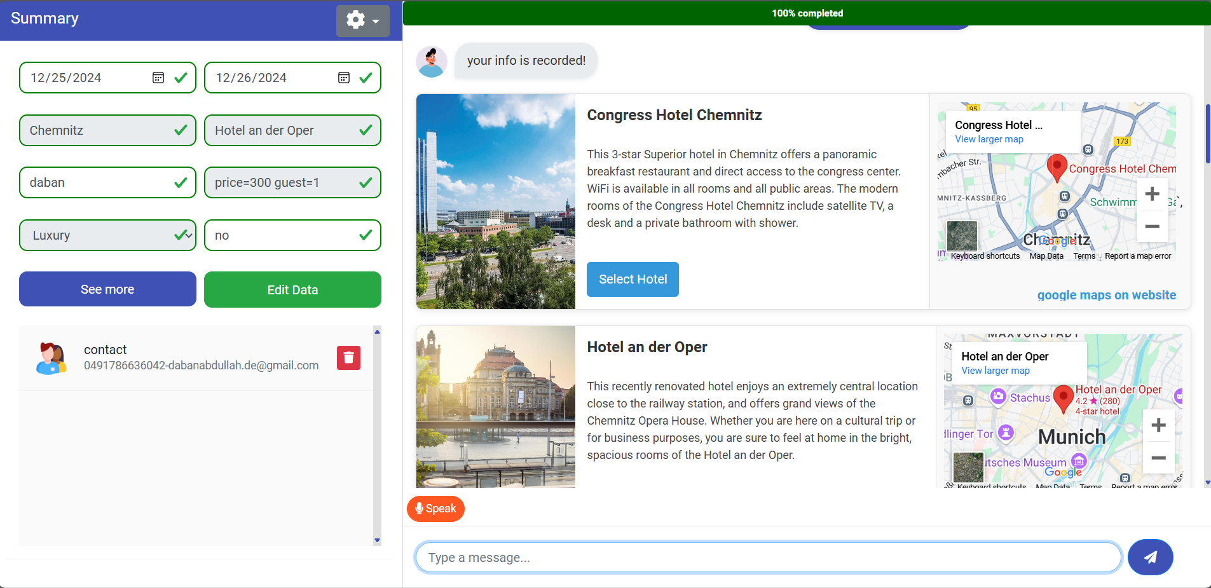This screenshot has height=588, width=1211.
Task: Click the Type a message input field
Action: tap(768, 557)
